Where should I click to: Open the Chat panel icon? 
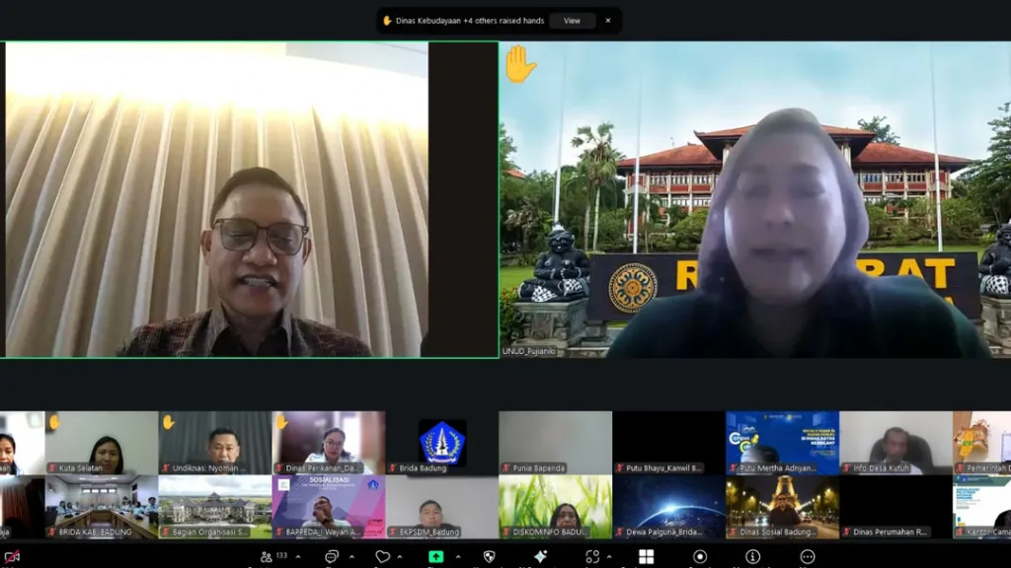click(332, 557)
